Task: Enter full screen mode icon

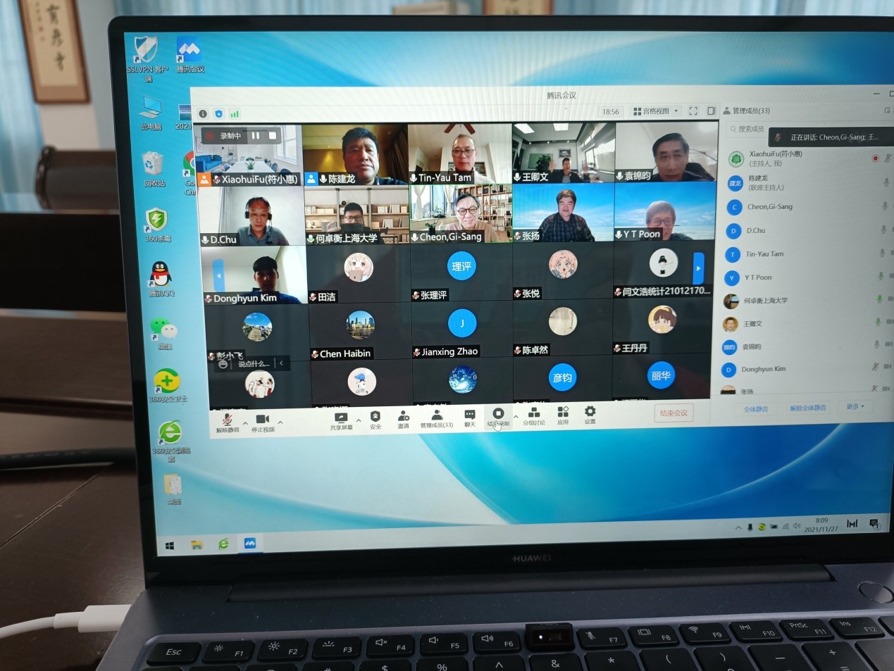Action: [693, 111]
